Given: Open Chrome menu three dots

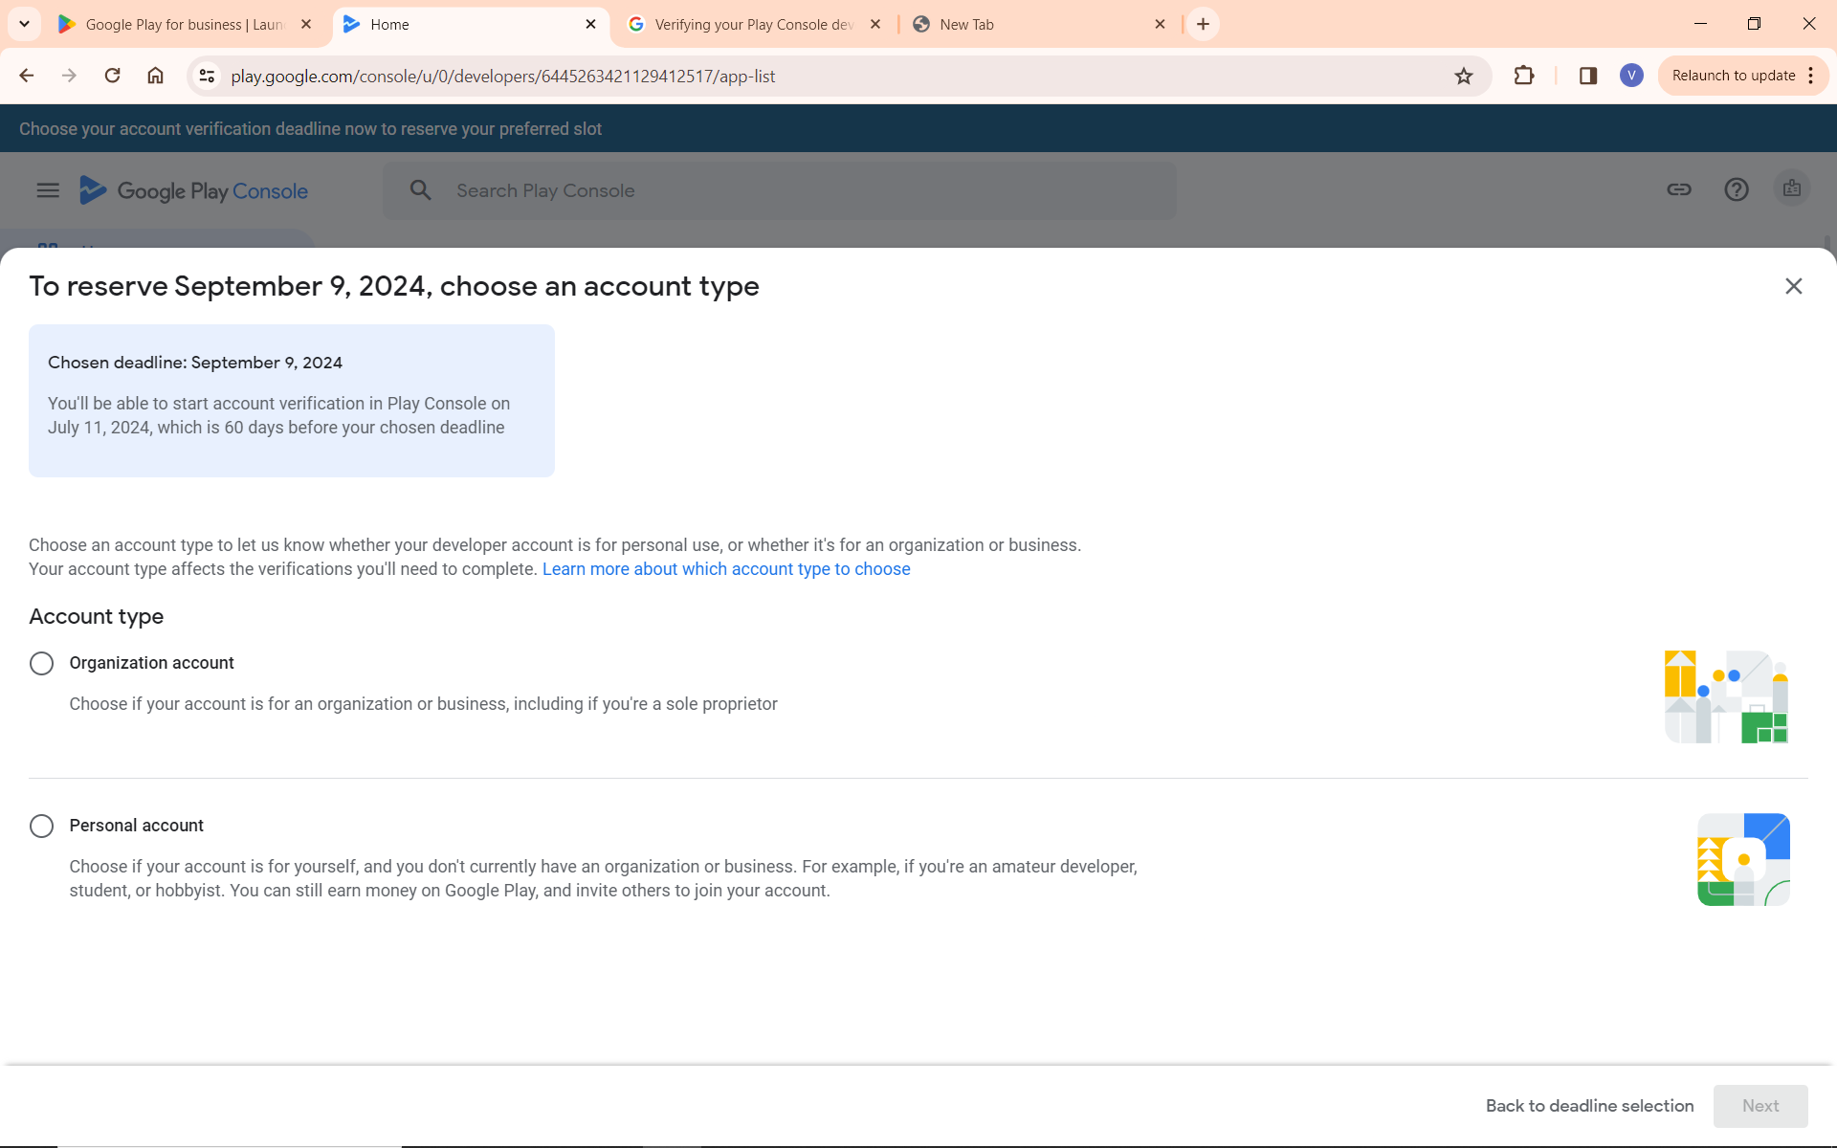Looking at the screenshot, I should coord(1811,76).
